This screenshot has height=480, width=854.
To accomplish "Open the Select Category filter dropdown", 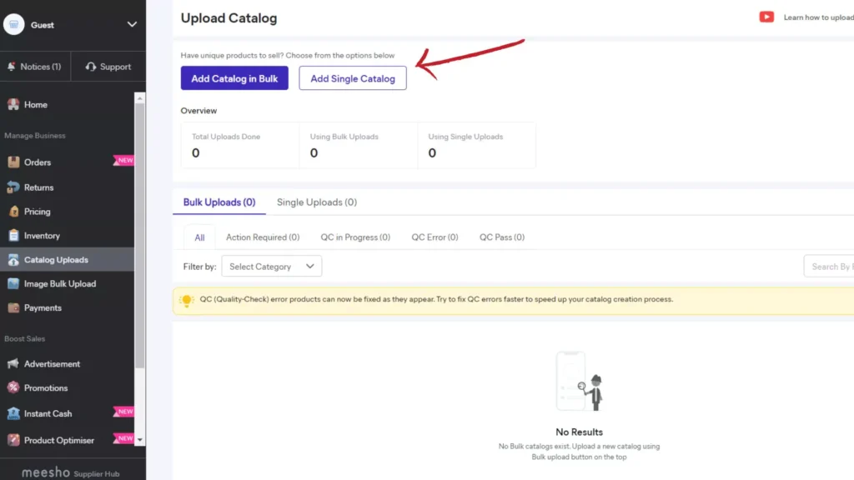I will (271, 266).
